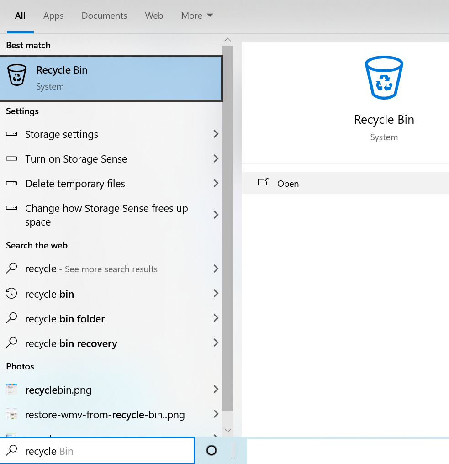Open Delete temporary files result
449x464 pixels.
(x=111, y=184)
